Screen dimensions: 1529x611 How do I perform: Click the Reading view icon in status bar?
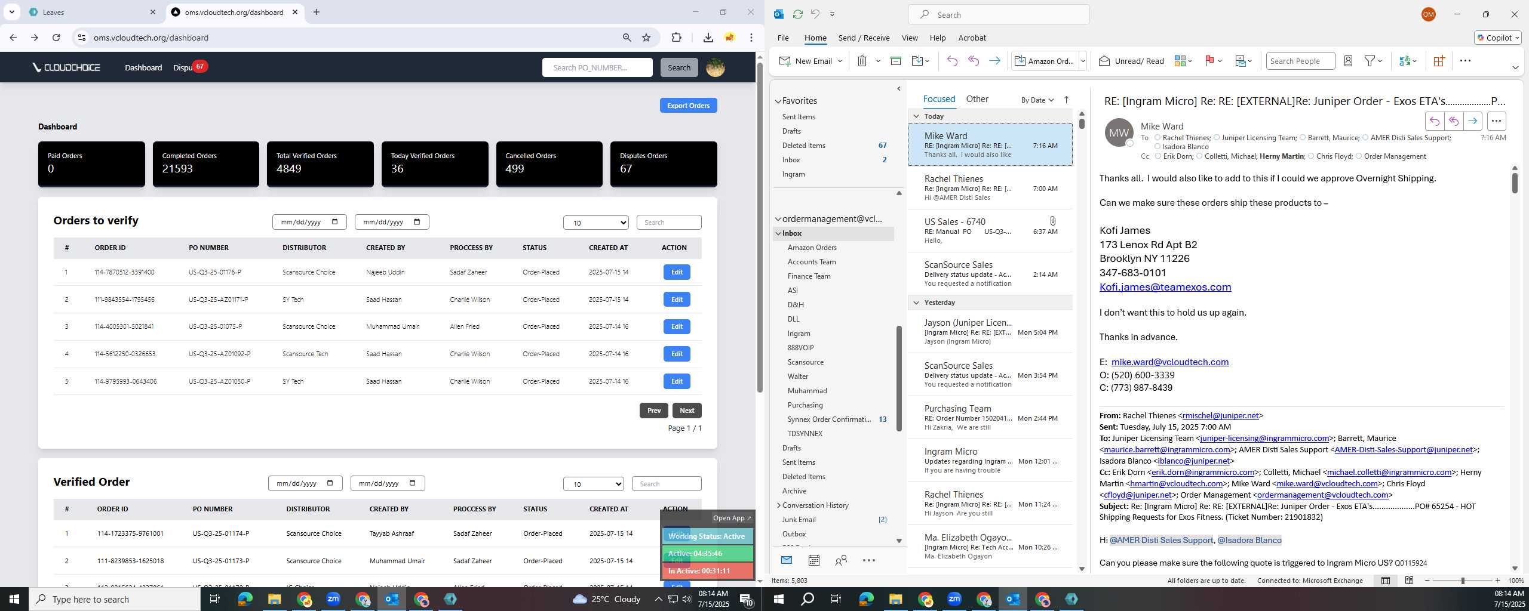point(1409,581)
